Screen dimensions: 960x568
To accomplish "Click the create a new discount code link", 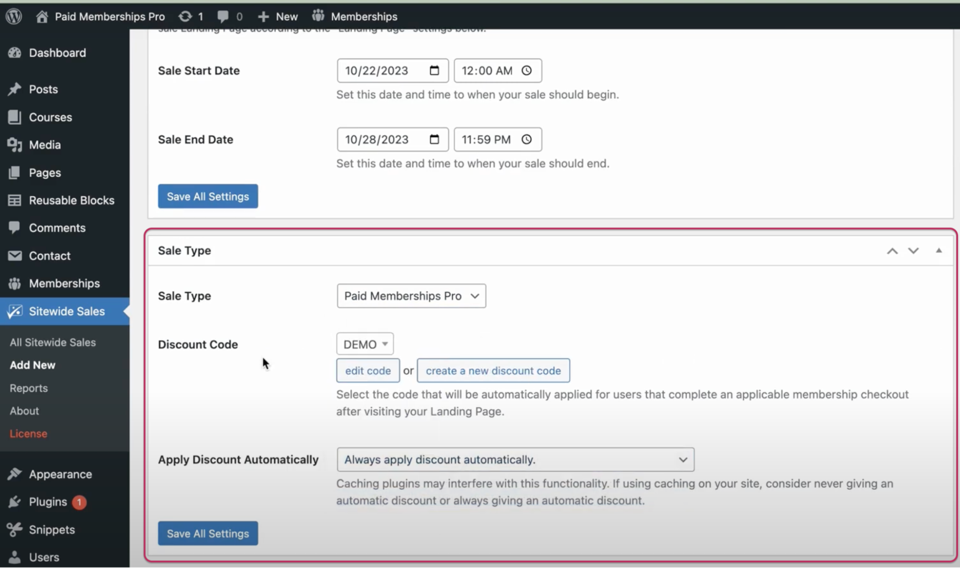I will pos(493,370).
